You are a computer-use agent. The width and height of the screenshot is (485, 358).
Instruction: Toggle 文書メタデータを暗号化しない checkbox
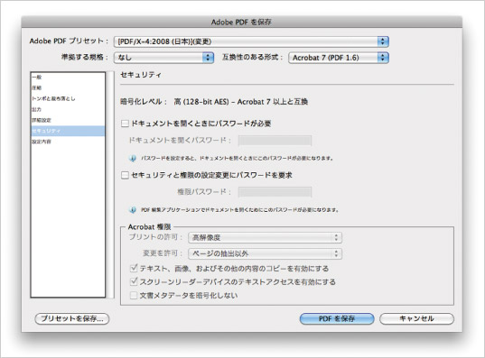[134, 295]
